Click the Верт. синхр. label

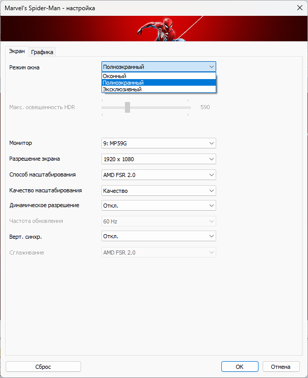(x=25, y=237)
